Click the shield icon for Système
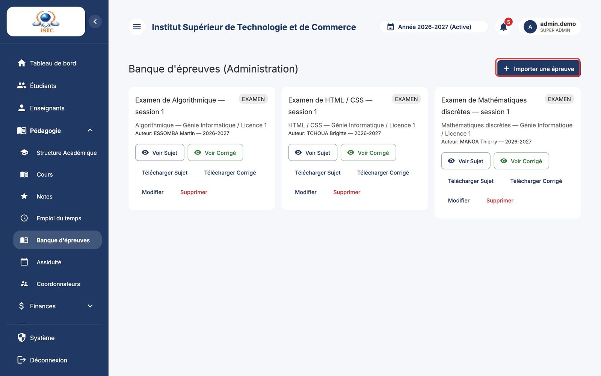The height and width of the screenshot is (376, 601). point(22,337)
